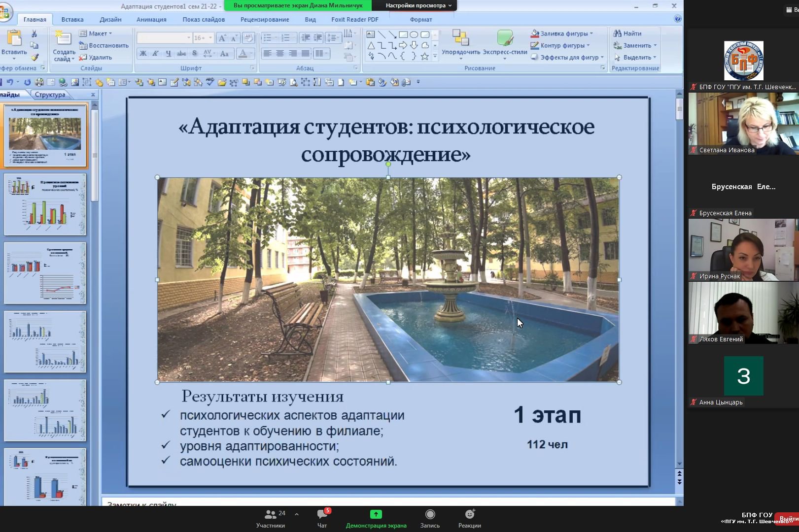
Task: Select the triangle shape
Action: pos(371,45)
